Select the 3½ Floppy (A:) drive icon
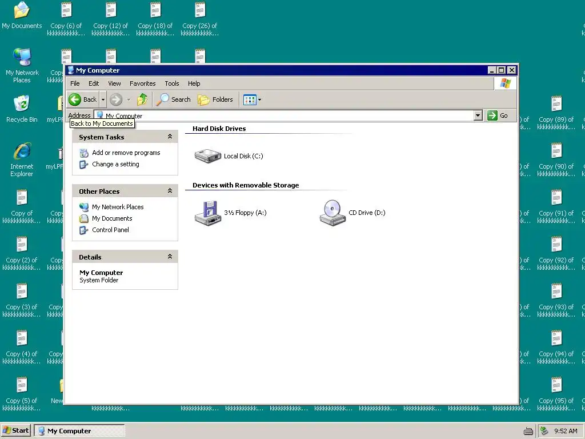585x439 pixels. [208, 213]
